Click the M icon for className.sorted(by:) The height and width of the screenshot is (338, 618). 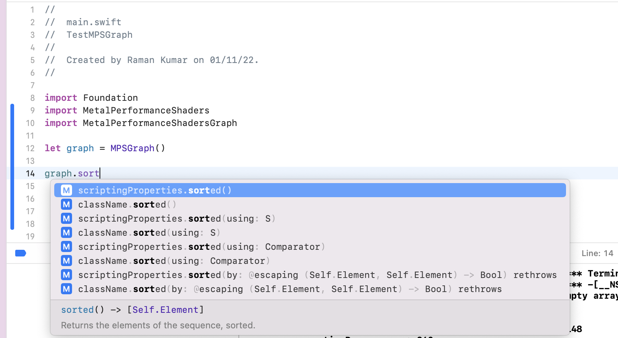[66, 289]
